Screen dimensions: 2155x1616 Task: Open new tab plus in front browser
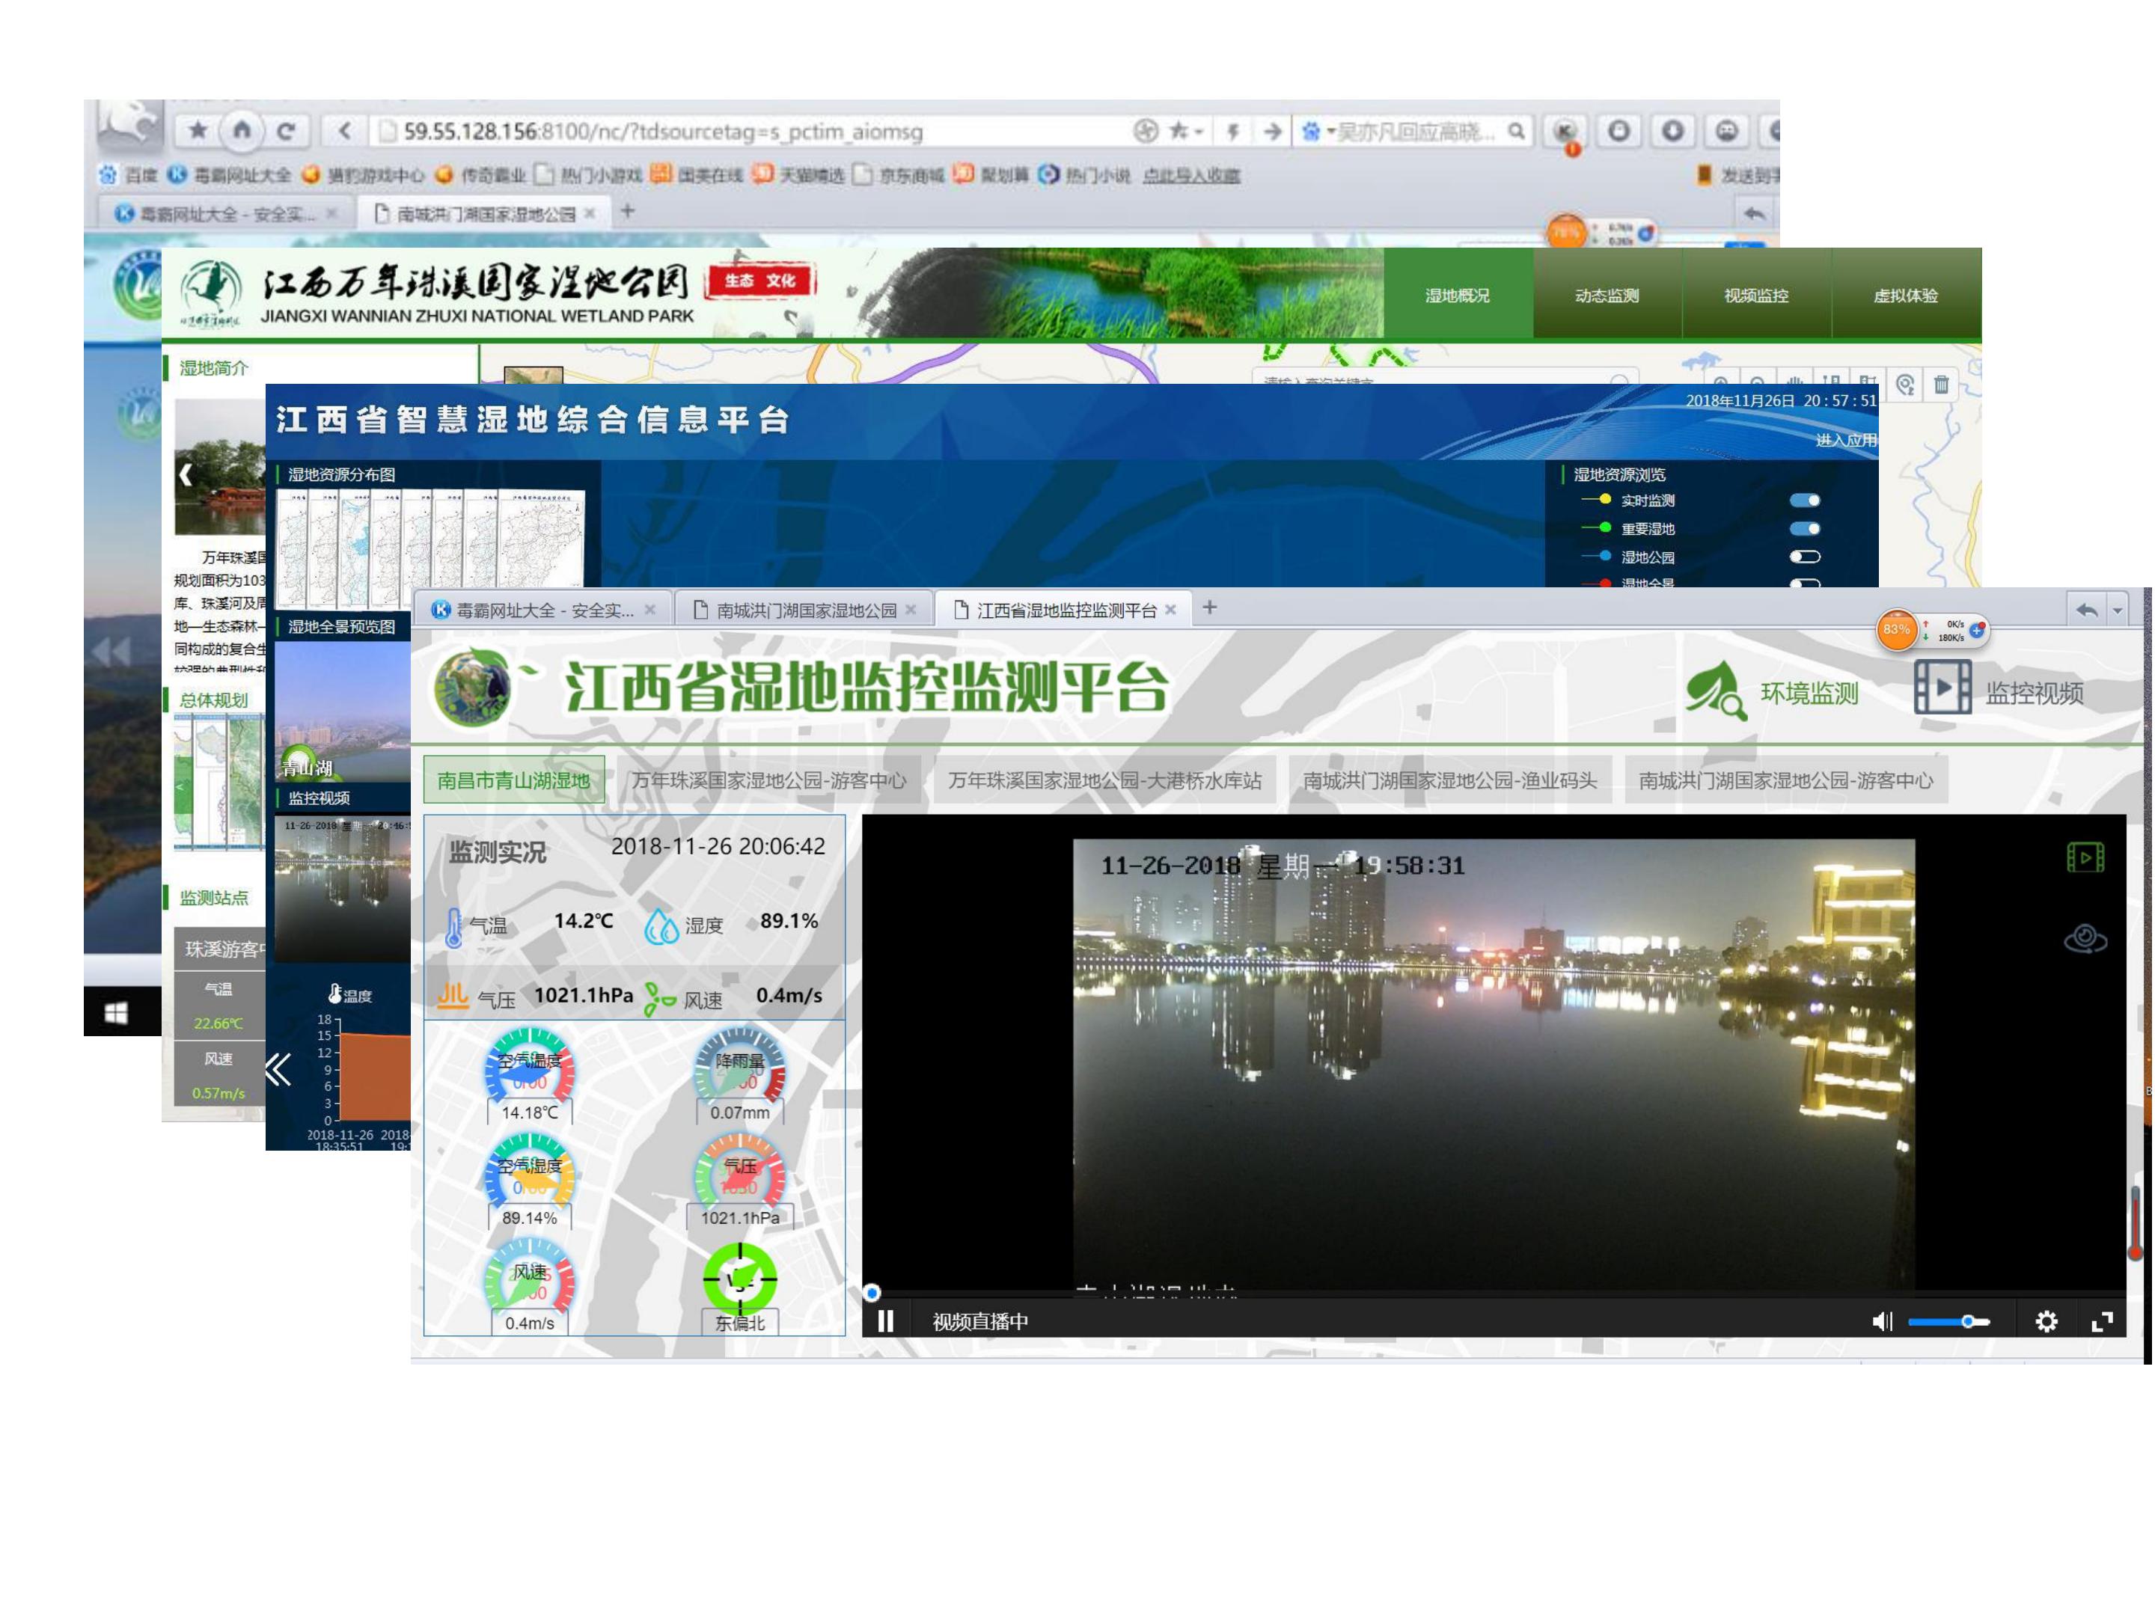coord(1209,607)
